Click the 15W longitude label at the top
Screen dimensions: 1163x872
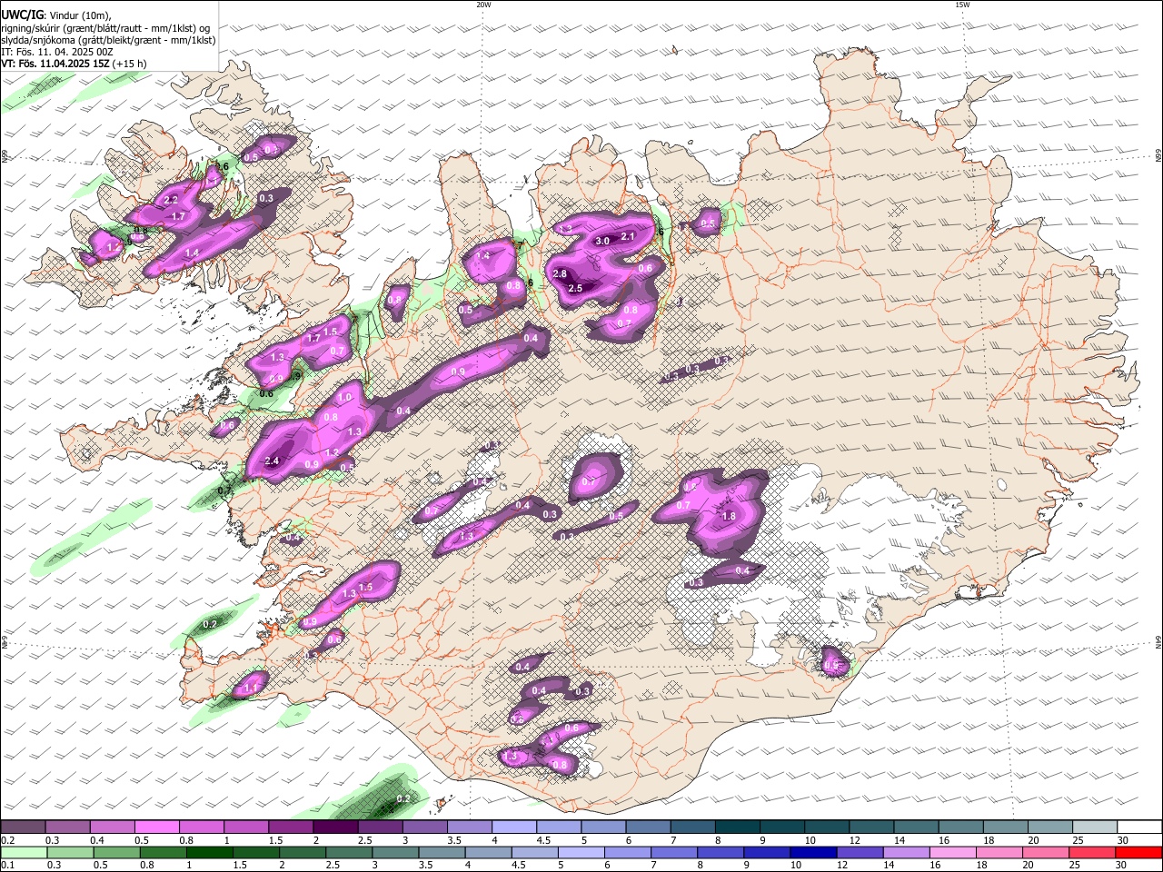tap(962, 5)
